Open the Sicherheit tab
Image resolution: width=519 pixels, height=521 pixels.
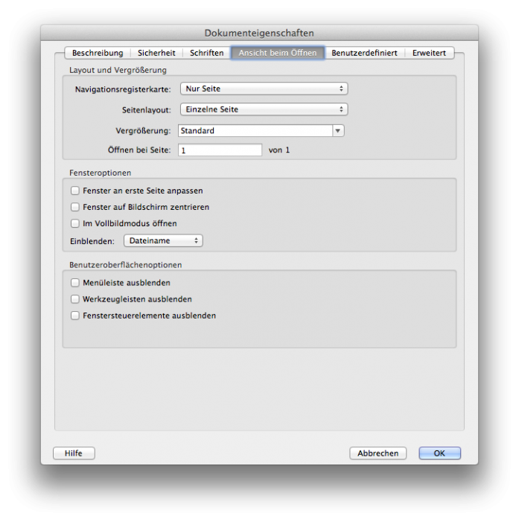coord(156,53)
